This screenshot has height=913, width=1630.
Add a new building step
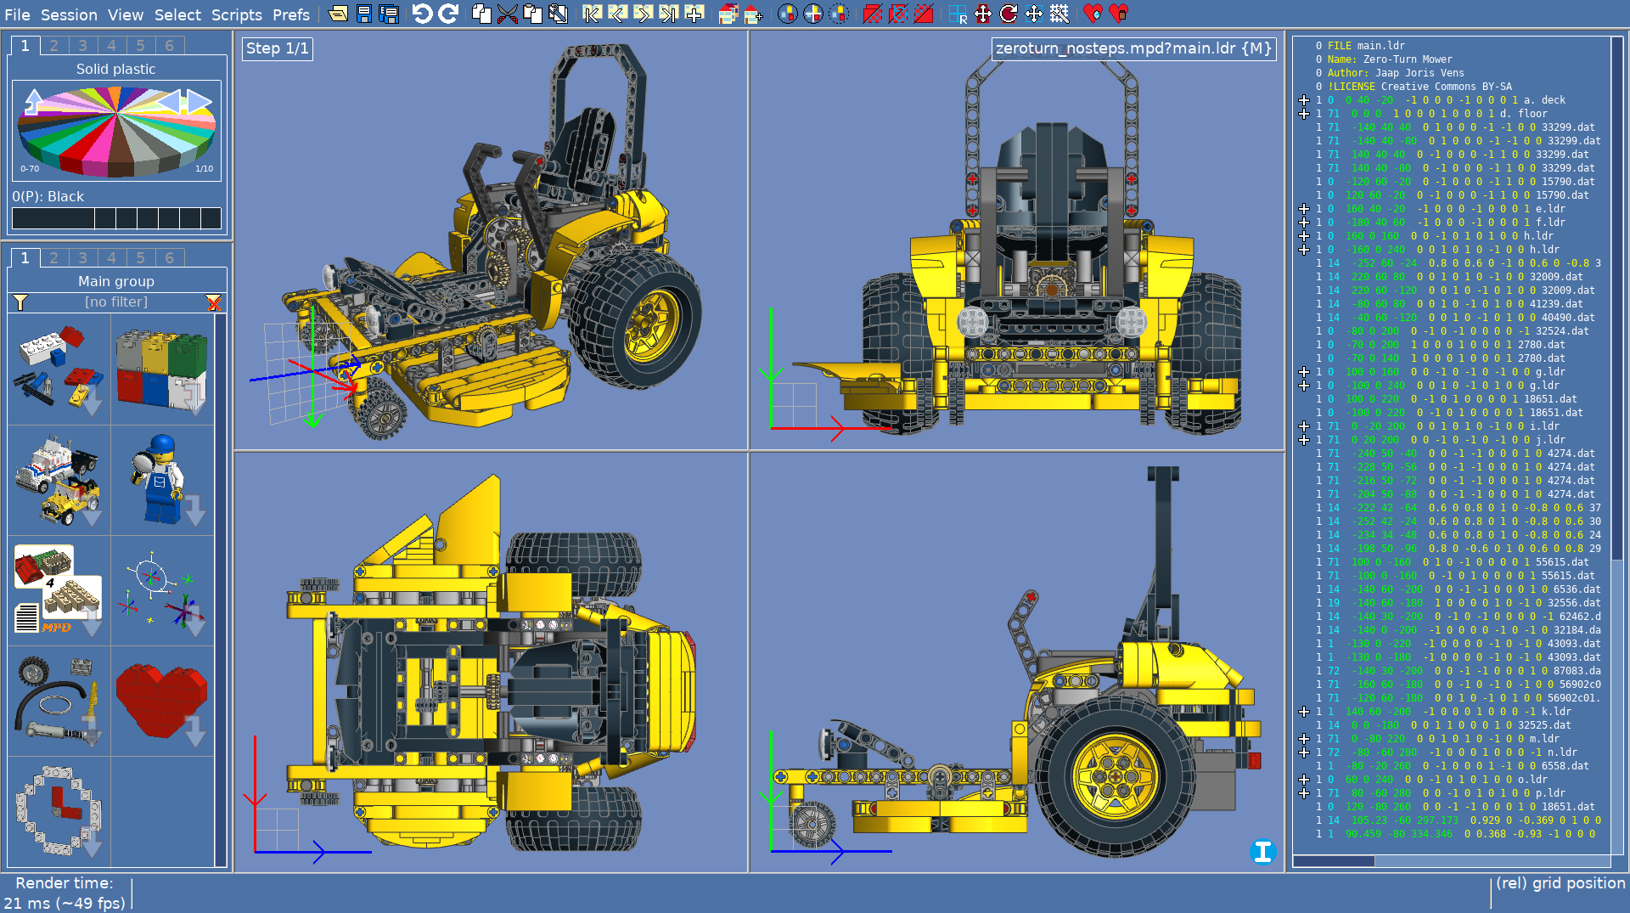694,14
